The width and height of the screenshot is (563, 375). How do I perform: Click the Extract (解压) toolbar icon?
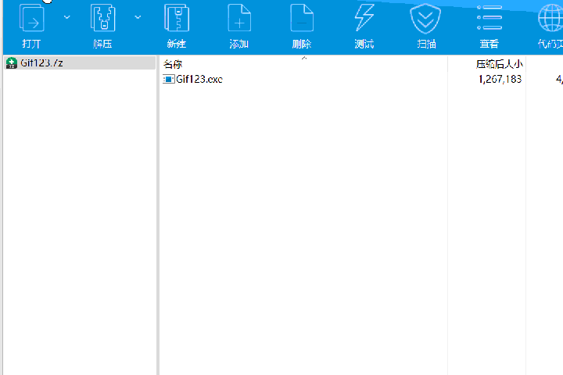pos(102,18)
